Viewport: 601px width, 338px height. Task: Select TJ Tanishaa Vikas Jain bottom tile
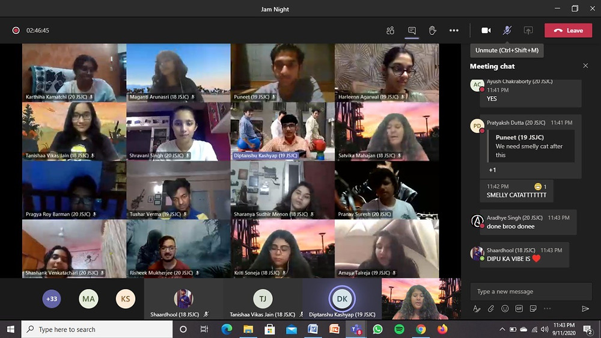pyautogui.click(x=263, y=300)
